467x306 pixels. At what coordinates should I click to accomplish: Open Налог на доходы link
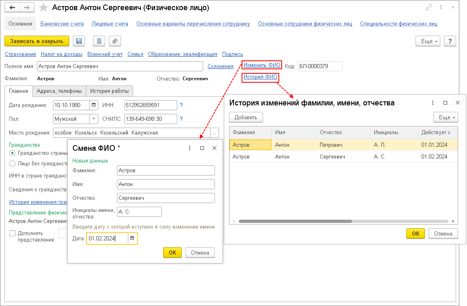(62, 54)
